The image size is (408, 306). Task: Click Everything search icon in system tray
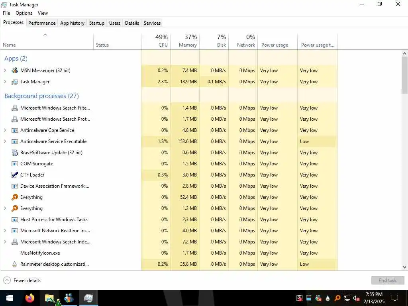337,298
